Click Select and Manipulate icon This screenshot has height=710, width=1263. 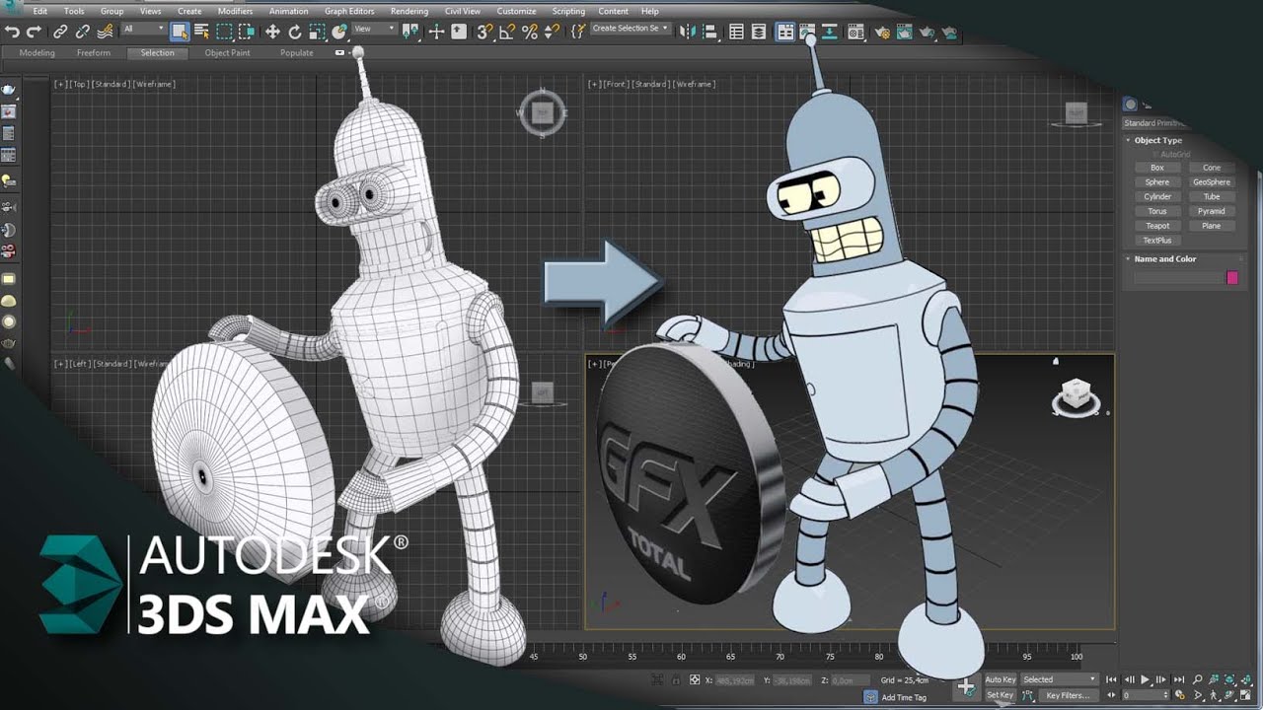point(437,32)
